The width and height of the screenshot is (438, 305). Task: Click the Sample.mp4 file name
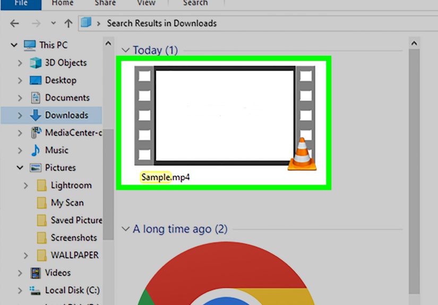pos(165,177)
